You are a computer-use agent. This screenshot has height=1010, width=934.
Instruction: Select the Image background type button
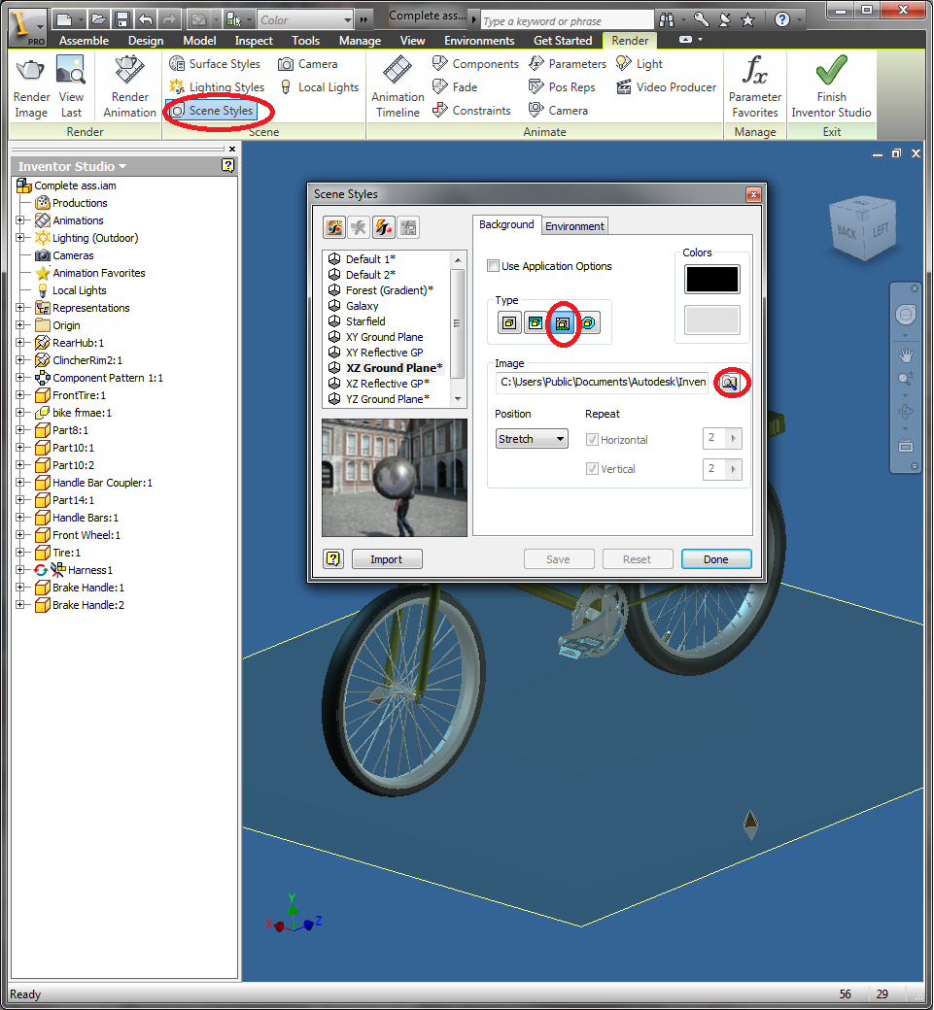(x=563, y=322)
